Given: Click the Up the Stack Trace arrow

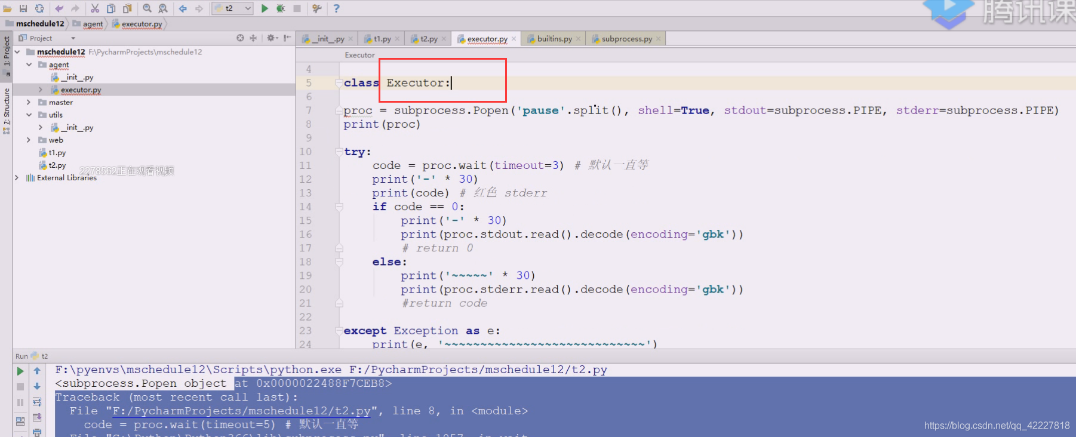Looking at the screenshot, I should [x=37, y=371].
